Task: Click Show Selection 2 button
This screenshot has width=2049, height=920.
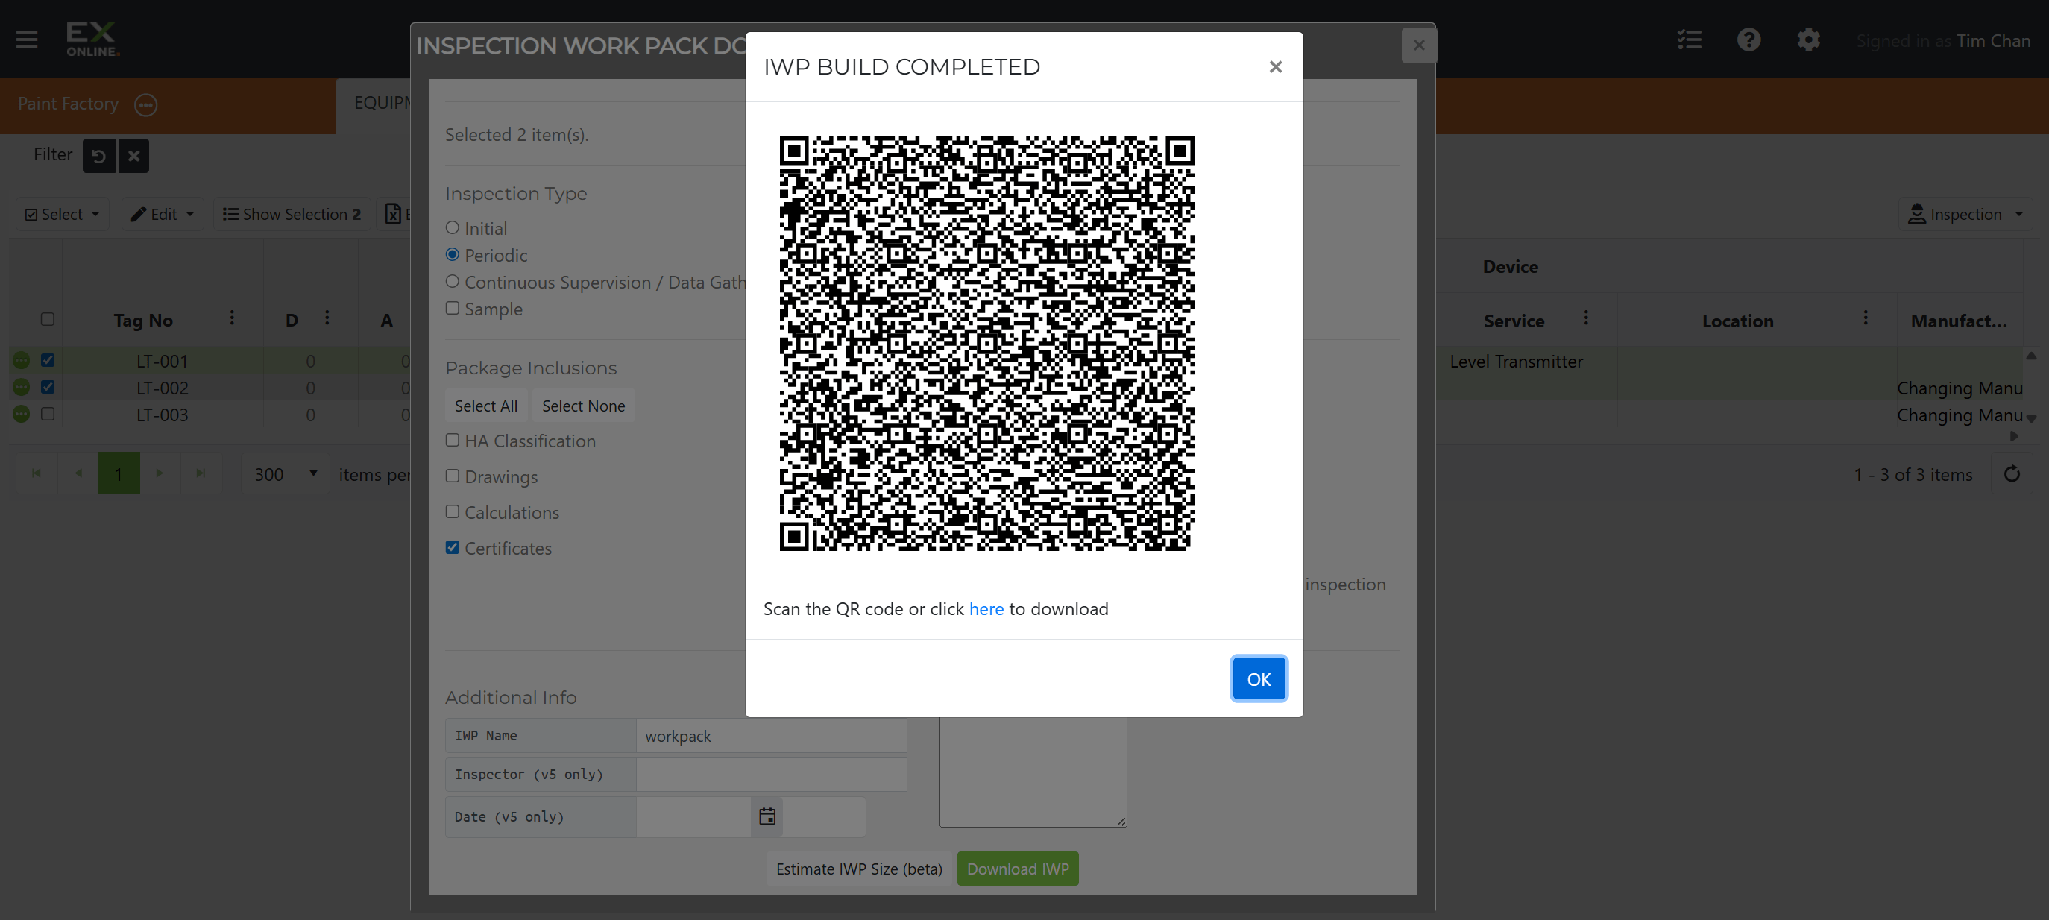Action: (292, 214)
